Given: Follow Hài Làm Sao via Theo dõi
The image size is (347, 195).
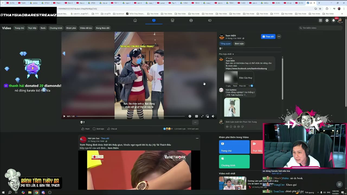Looking at the screenshot, I should coord(105,138).
